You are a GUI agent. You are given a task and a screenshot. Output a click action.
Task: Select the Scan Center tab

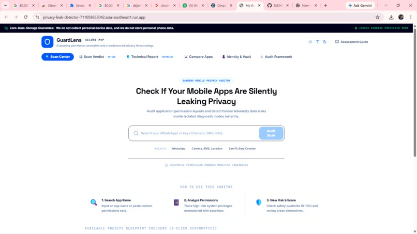(58, 57)
